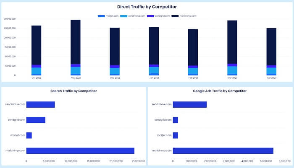The height and width of the screenshot is (168, 294).
Task: Toggle the sendgrid.com legend label
Action: [x=163, y=16]
